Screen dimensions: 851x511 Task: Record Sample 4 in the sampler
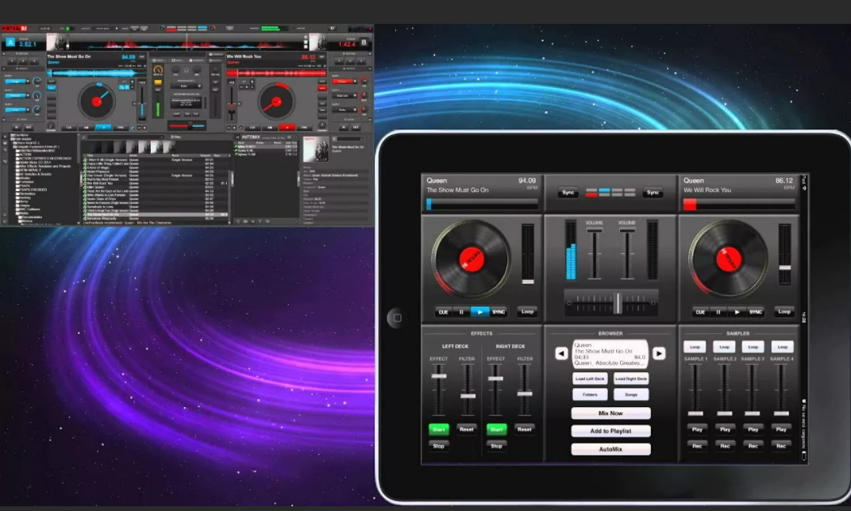click(781, 446)
